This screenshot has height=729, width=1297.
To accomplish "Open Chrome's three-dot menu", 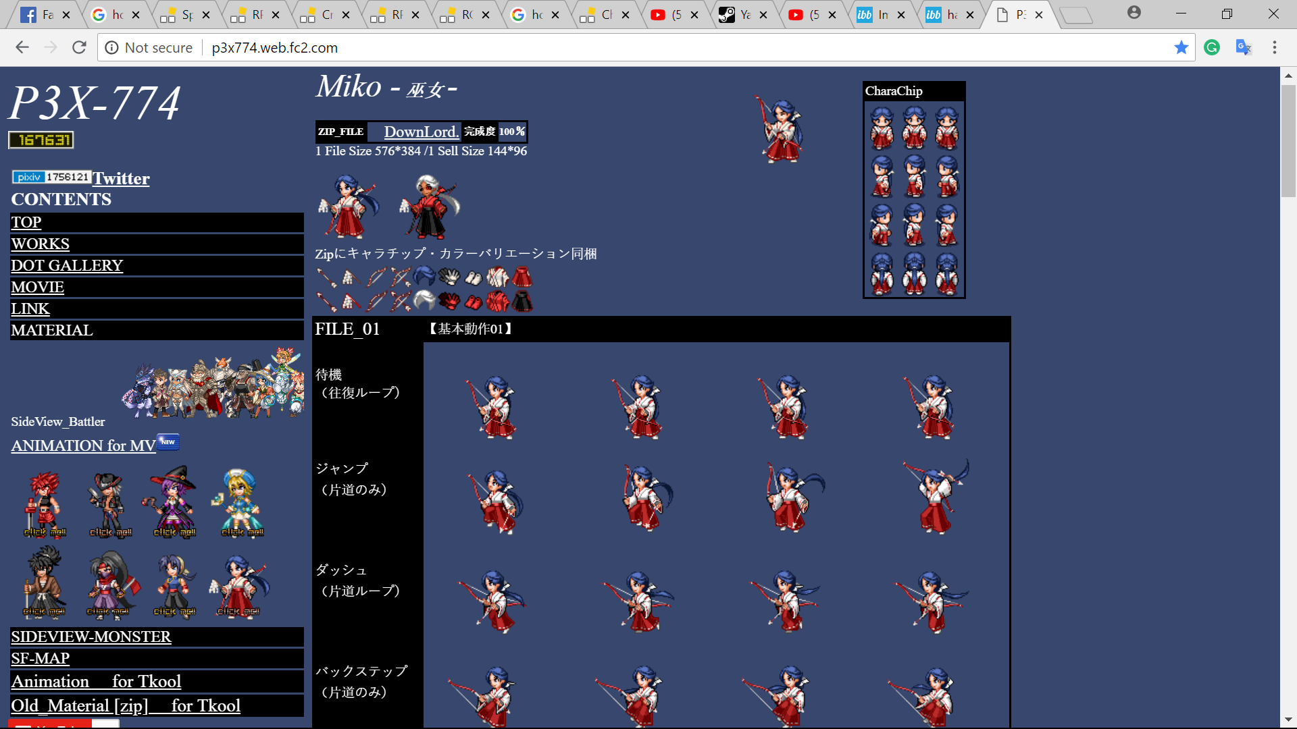I will [x=1275, y=47].
